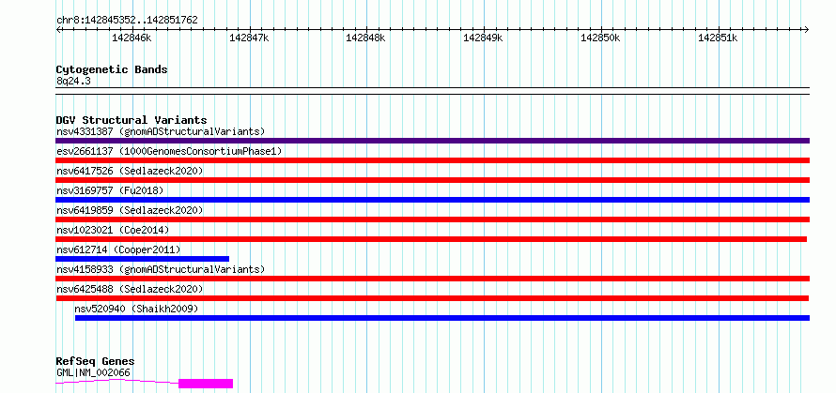This screenshot has width=836, height=393.
Task: Open the nsv3169757 Fu2018 variant label
Action: coord(110,190)
